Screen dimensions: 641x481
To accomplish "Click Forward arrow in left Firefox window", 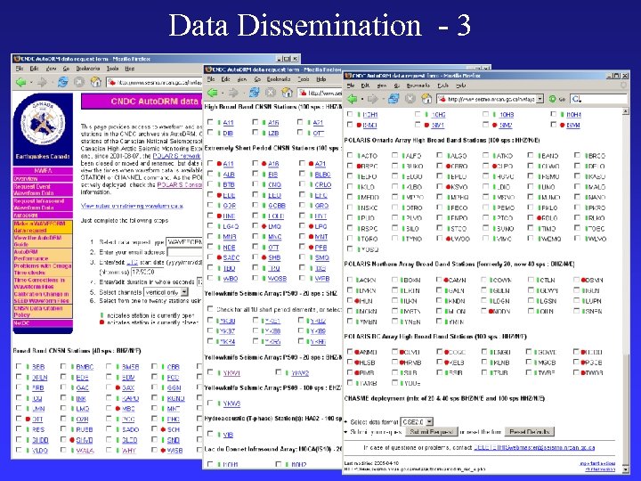I will (42, 82).
